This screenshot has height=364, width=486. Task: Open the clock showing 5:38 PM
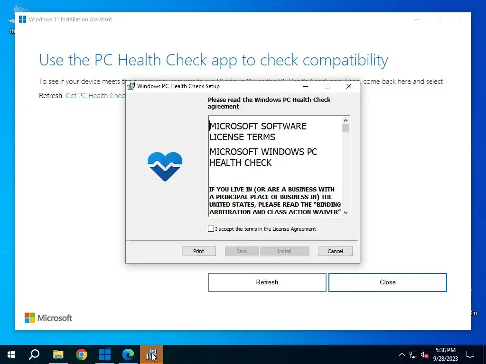(x=445, y=355)
